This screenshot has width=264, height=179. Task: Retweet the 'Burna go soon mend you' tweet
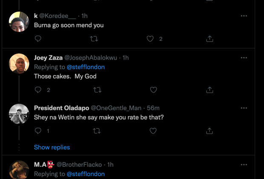[95, 39]
